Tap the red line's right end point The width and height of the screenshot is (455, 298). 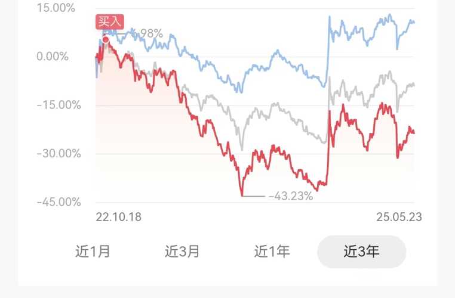click(414, 133)
